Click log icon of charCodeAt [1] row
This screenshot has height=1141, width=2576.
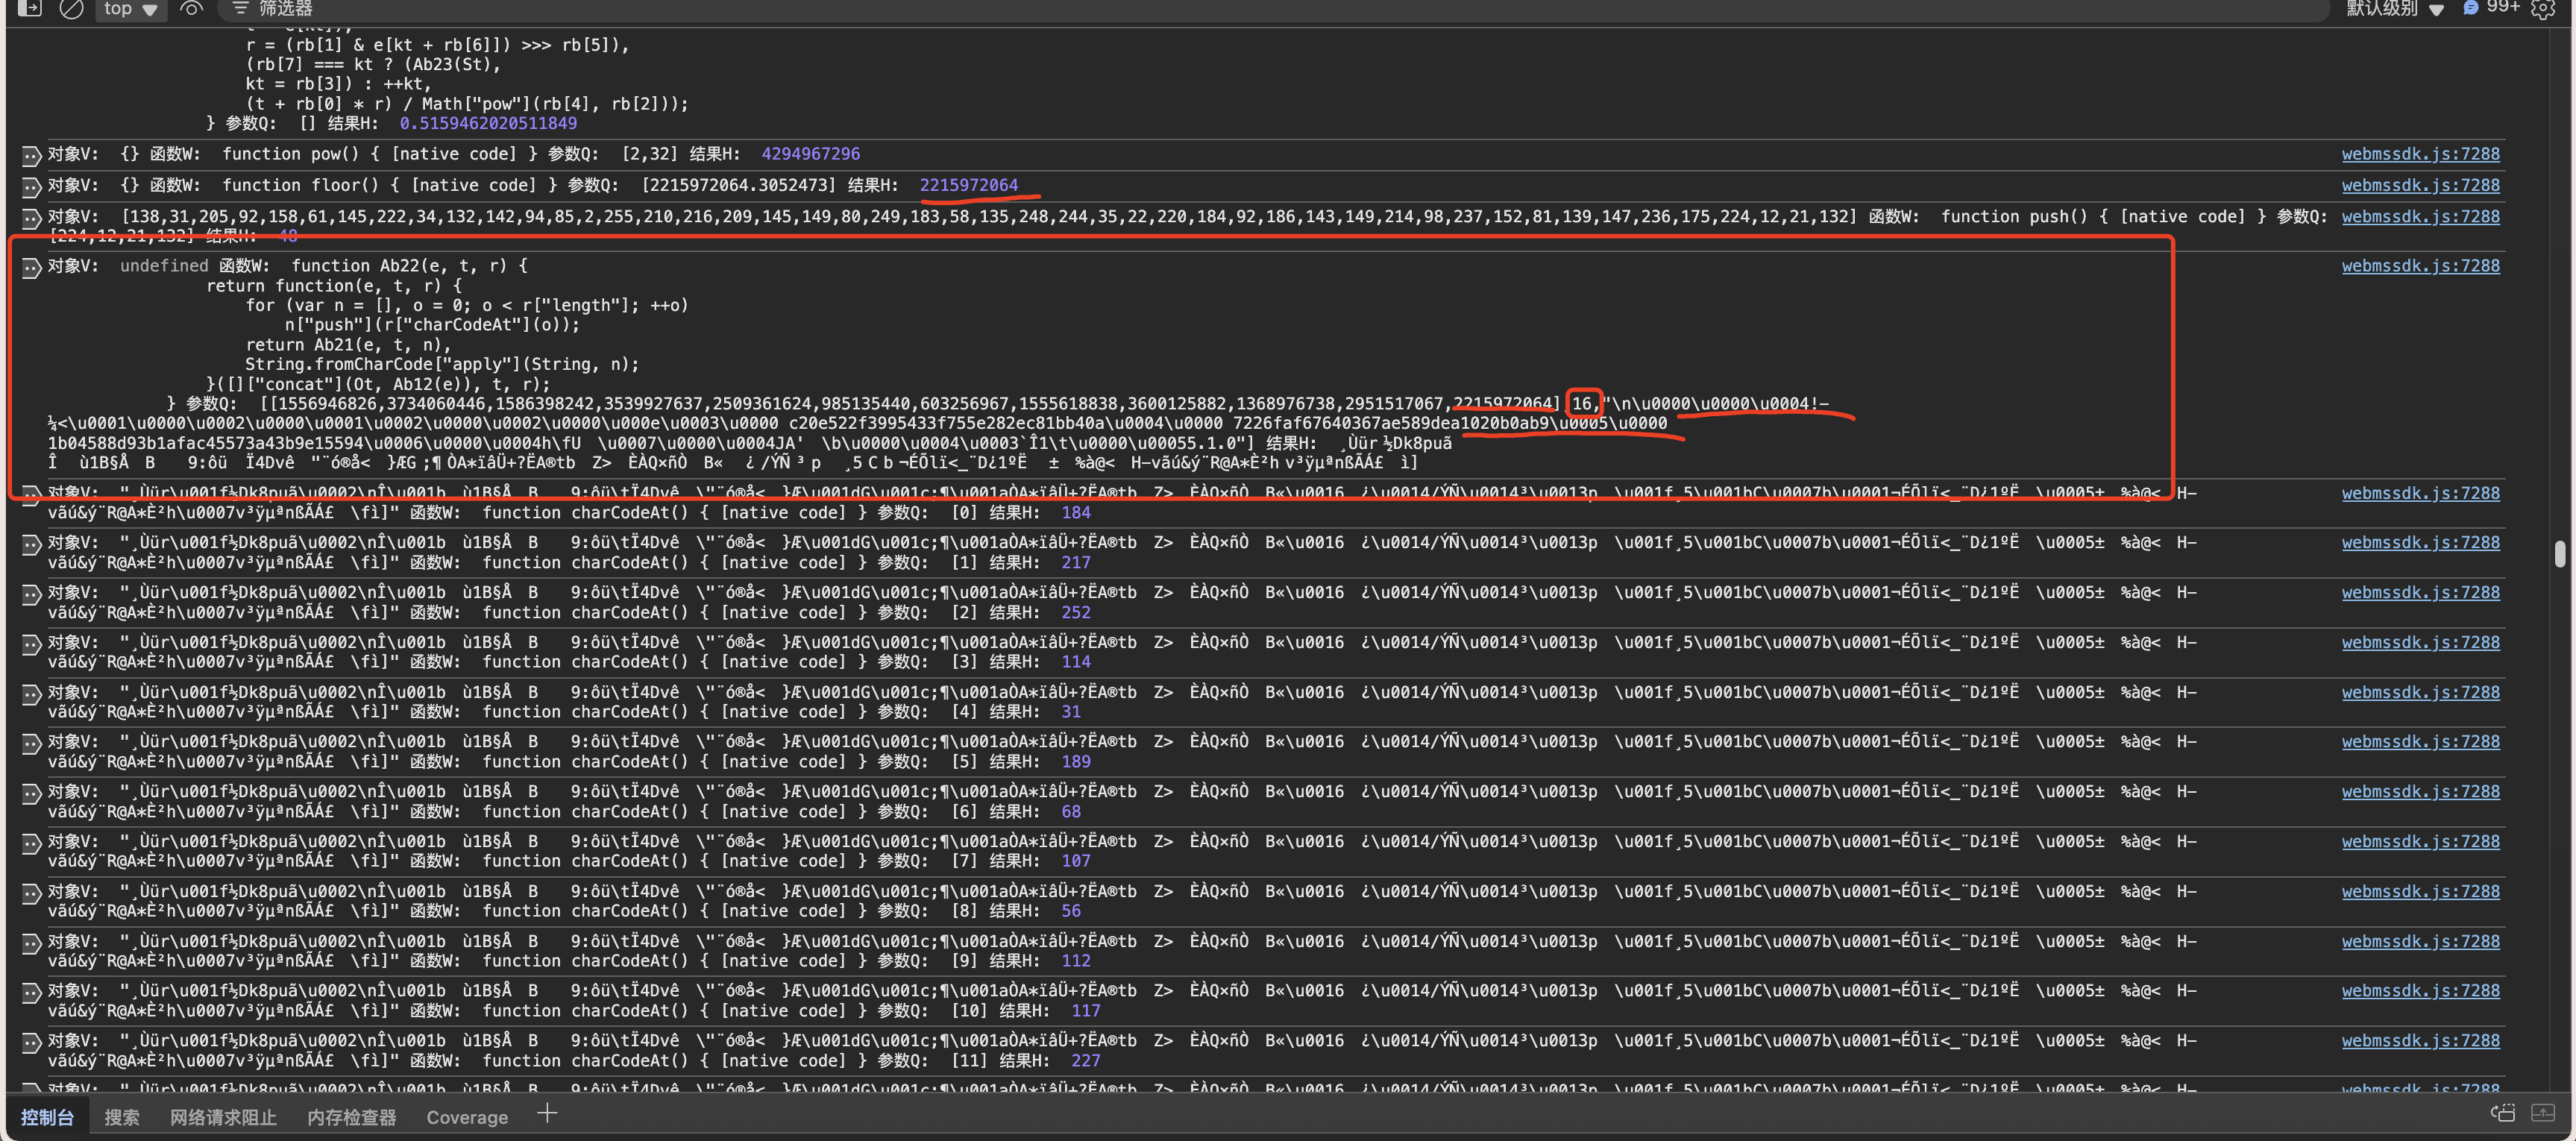(31, 544)
